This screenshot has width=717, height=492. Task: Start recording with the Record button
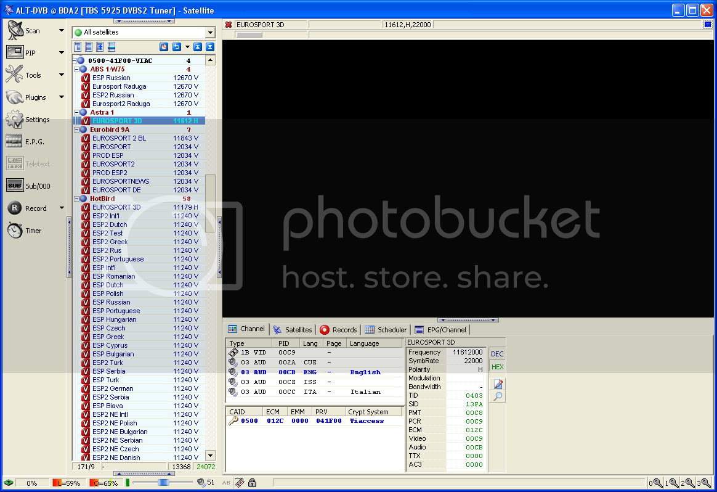[x=28, y=208]
